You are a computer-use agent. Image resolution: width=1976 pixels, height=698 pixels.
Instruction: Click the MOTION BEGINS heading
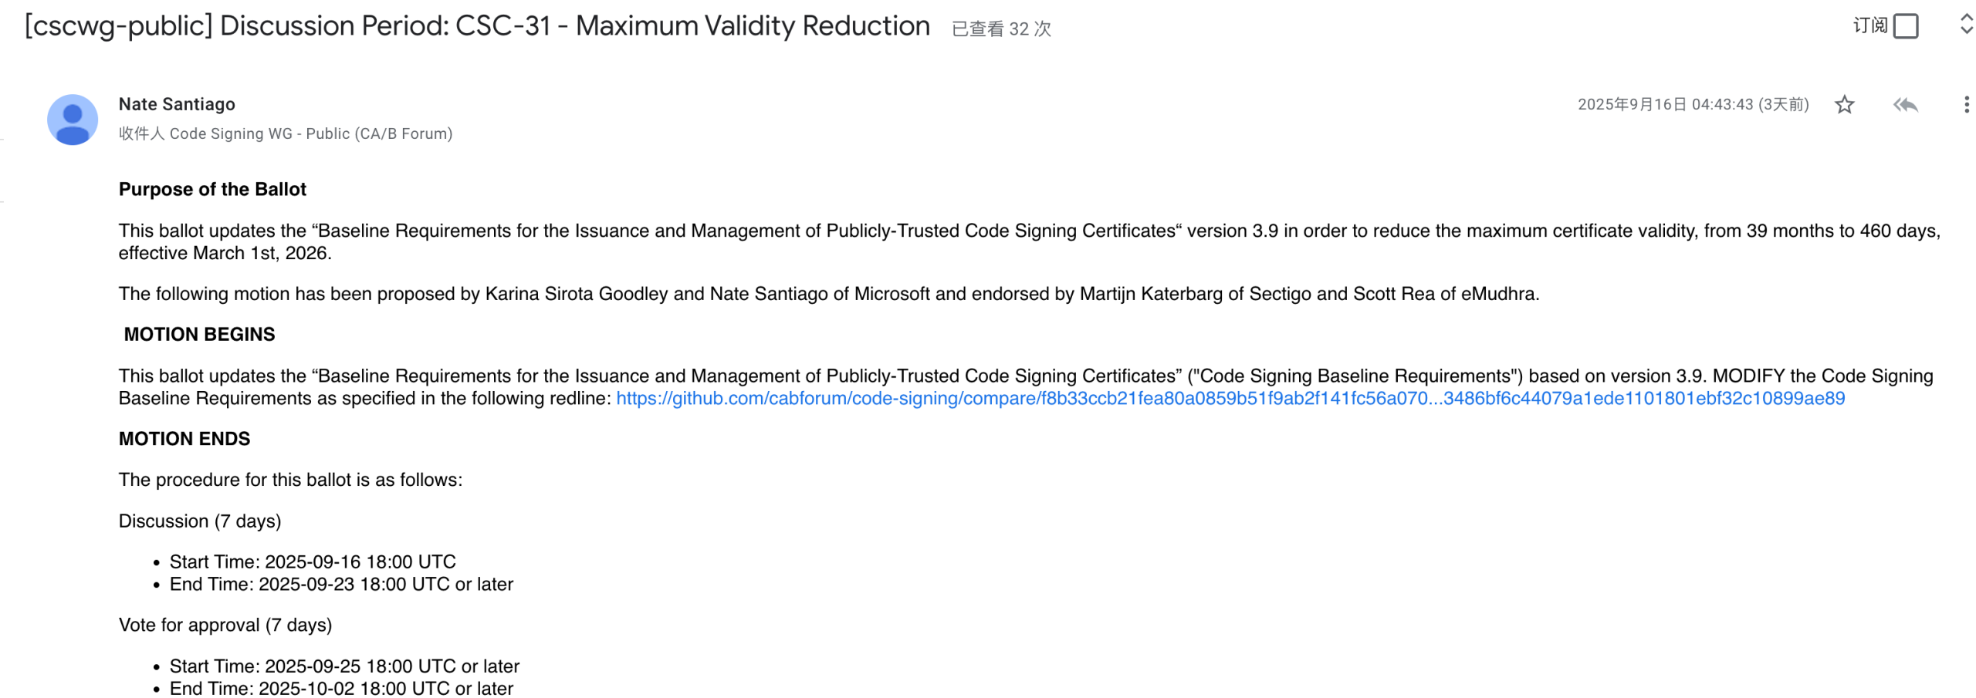click(x=199, y=335)
